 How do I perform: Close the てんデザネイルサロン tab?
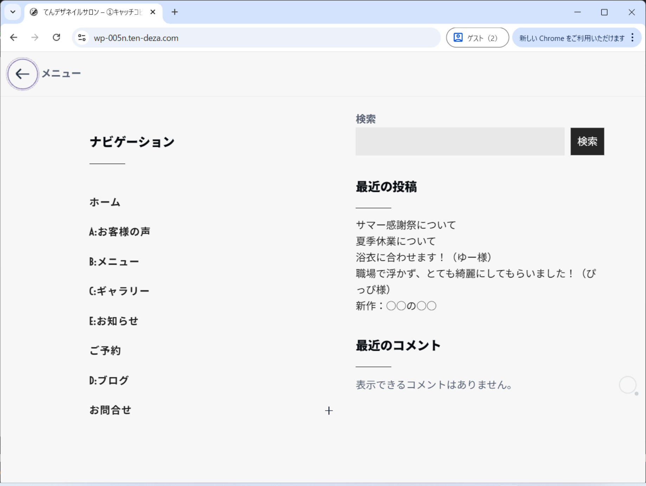coord(153,12)
